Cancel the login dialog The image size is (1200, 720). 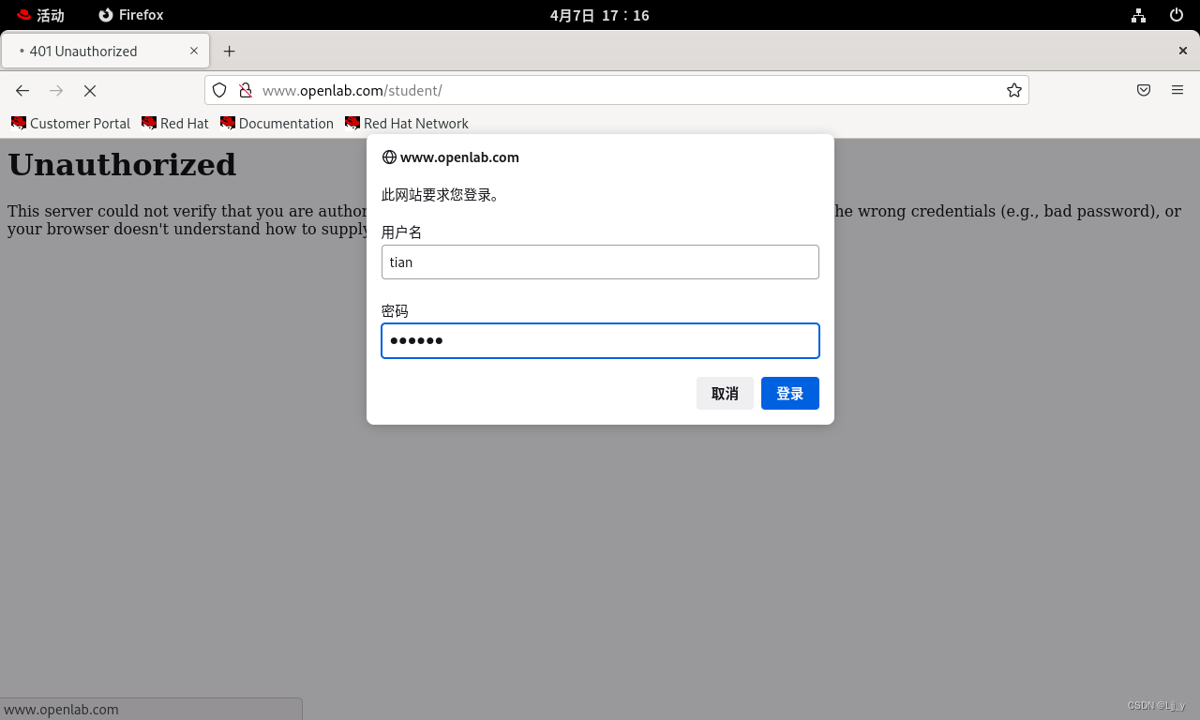(725, 394)
